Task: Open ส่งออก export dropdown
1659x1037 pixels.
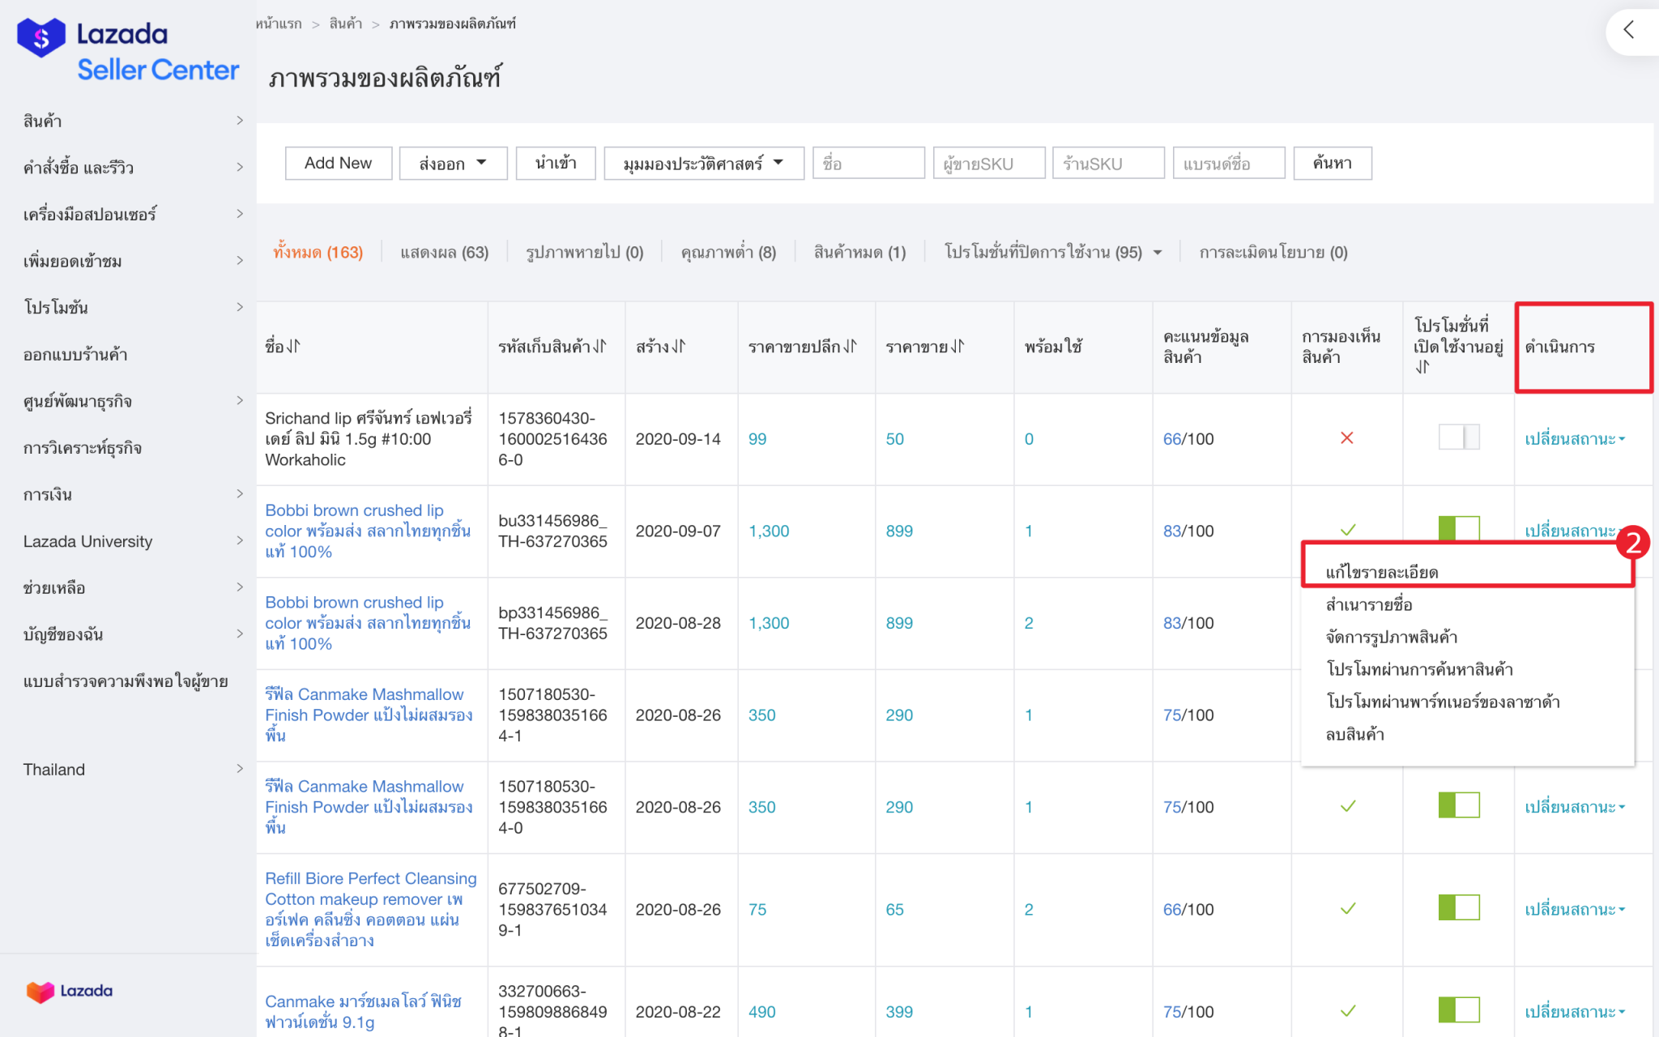Action: click(453, 163)
